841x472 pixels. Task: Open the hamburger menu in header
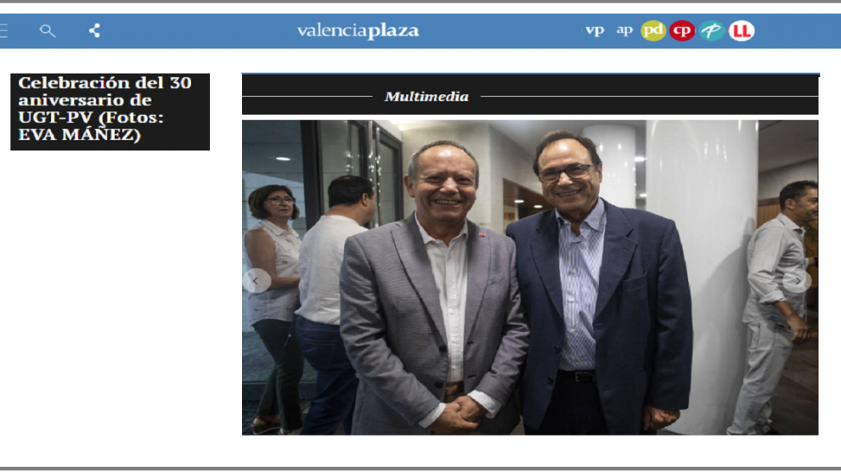point(3,31)
